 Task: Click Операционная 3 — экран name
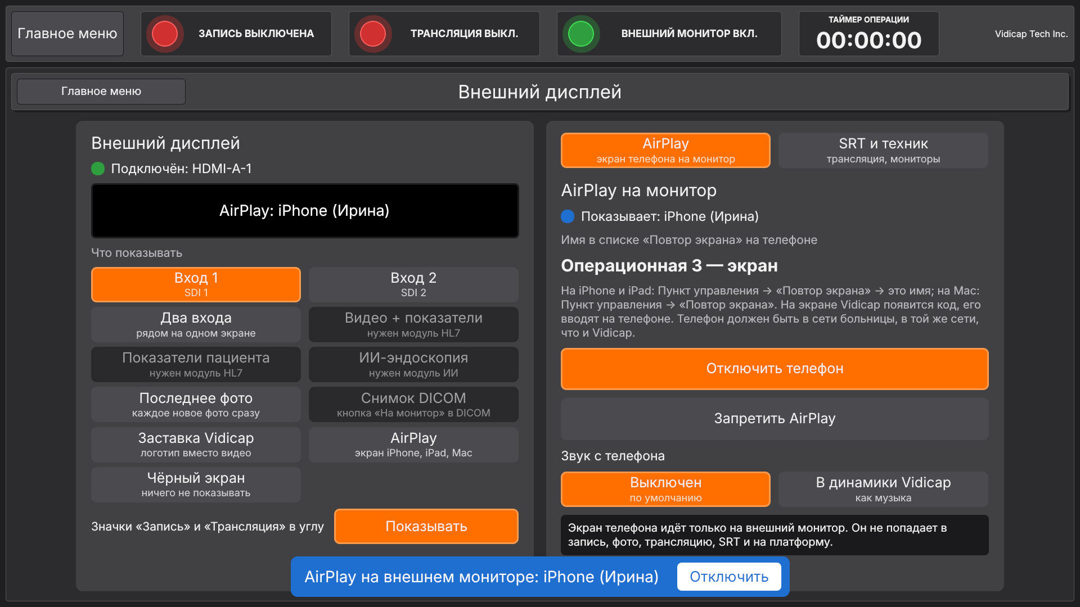tap(669, 265)
